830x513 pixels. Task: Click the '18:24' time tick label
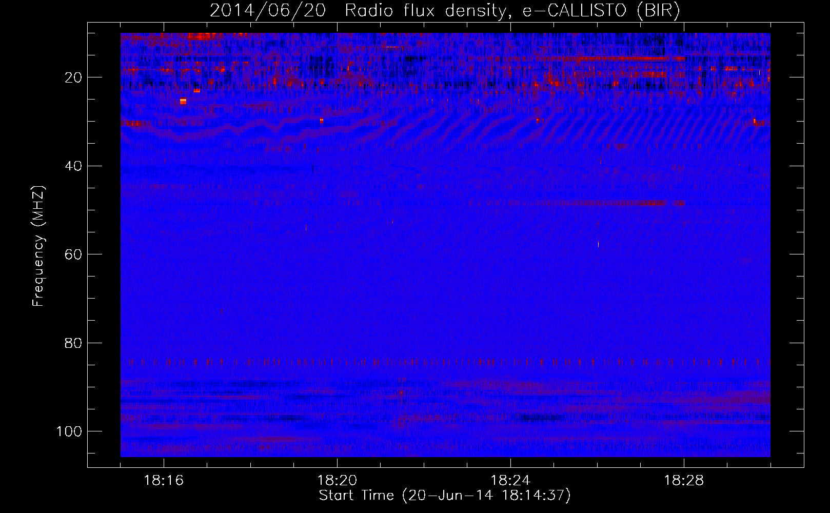[510, 481]
